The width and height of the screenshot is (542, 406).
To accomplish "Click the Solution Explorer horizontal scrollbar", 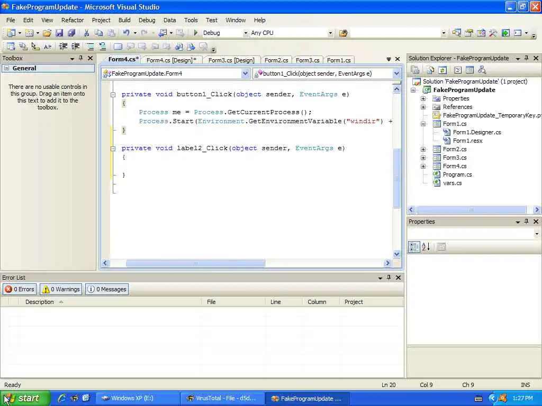I will [472, 209].
